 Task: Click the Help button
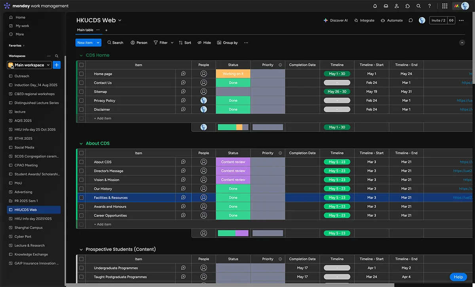(458, 277)
